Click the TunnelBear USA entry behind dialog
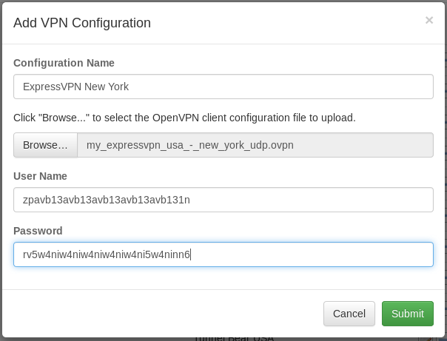Viewport: 447px width, 341px height. click(233, 338)
